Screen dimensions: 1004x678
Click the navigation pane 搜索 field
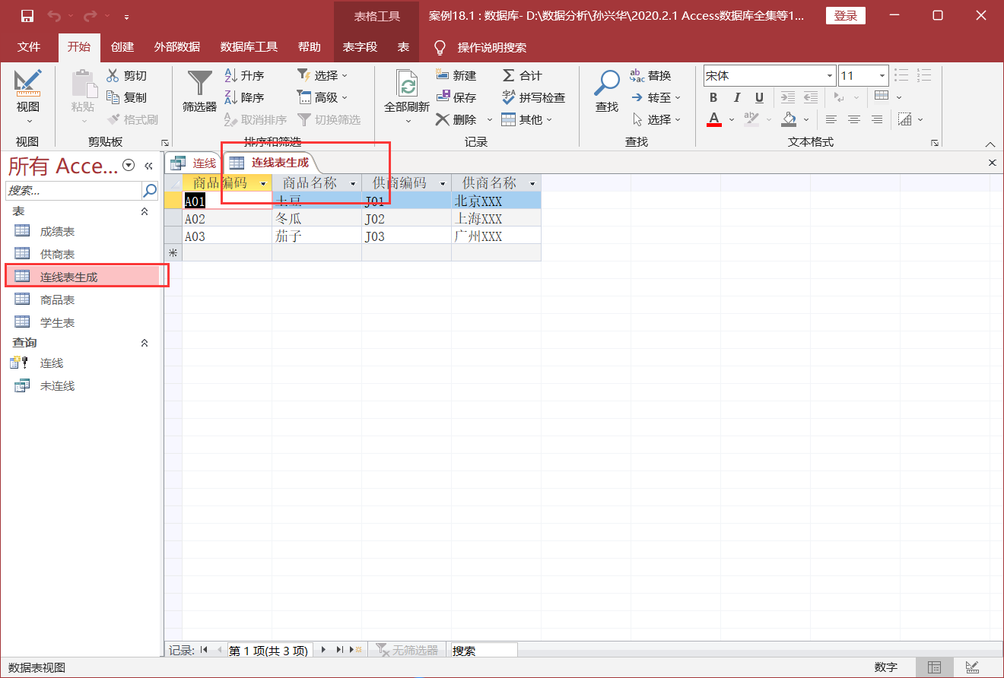(x=74, y=190)
